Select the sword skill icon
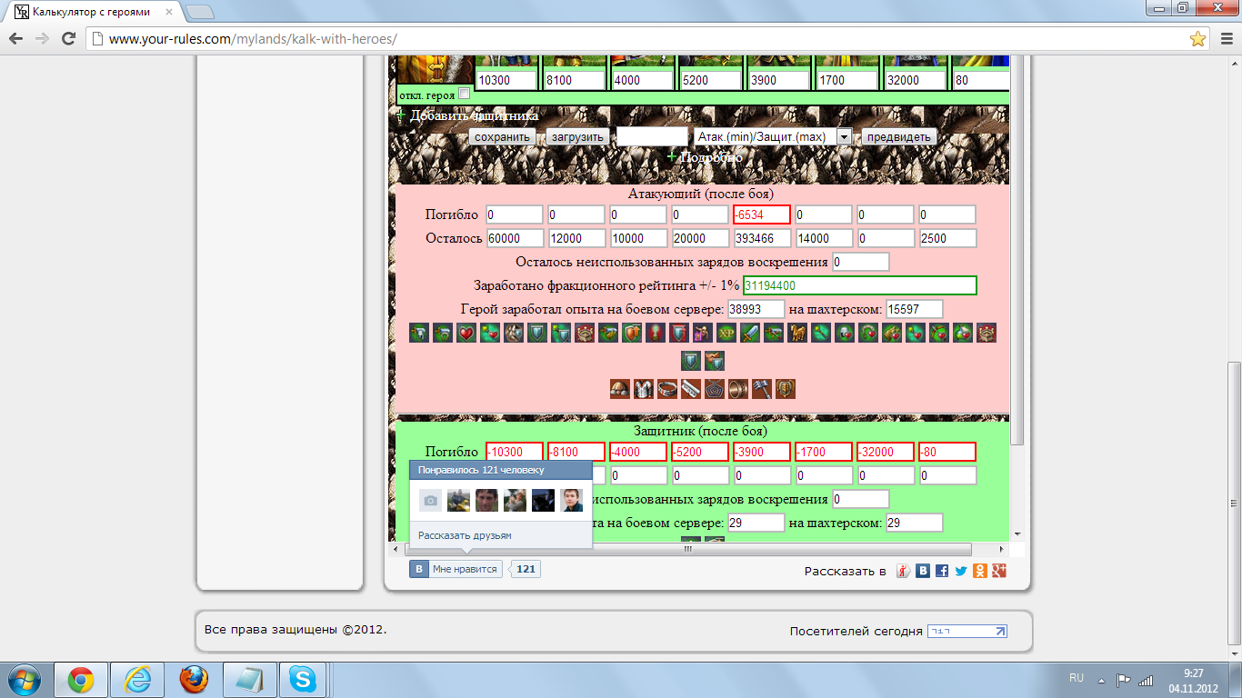Image resolution: width=1242 pixels, height=698 pixels. click(750, 333)
